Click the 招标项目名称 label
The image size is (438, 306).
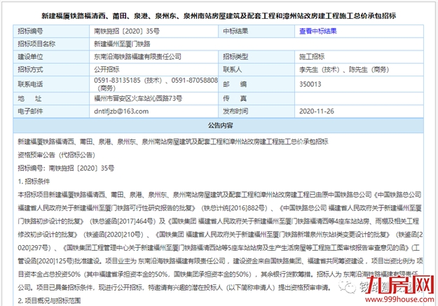tap(36, 44)
